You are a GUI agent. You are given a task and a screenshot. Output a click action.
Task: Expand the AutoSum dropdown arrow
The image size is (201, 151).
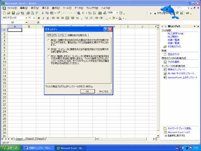coord(86,13)
